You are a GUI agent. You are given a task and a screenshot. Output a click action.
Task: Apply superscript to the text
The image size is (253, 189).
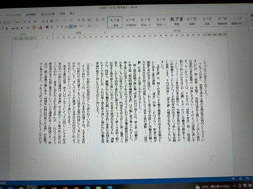pos(22,28)
